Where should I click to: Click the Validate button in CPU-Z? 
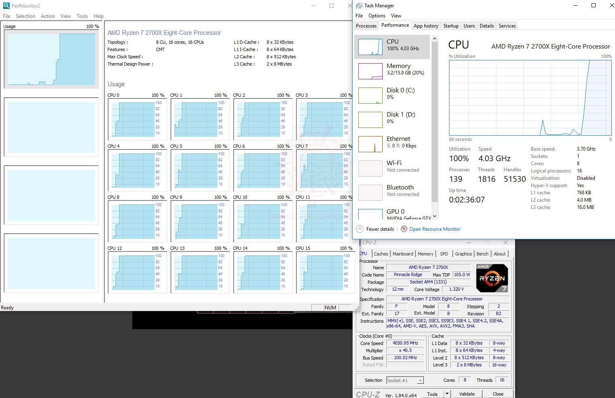pyautogui.click(x=467, y=394)
